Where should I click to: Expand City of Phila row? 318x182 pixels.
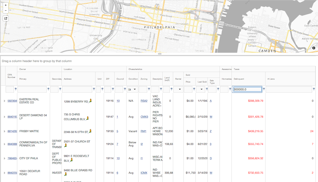click(4, 158)
